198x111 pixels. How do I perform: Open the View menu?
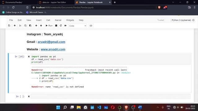pos(29,20)
